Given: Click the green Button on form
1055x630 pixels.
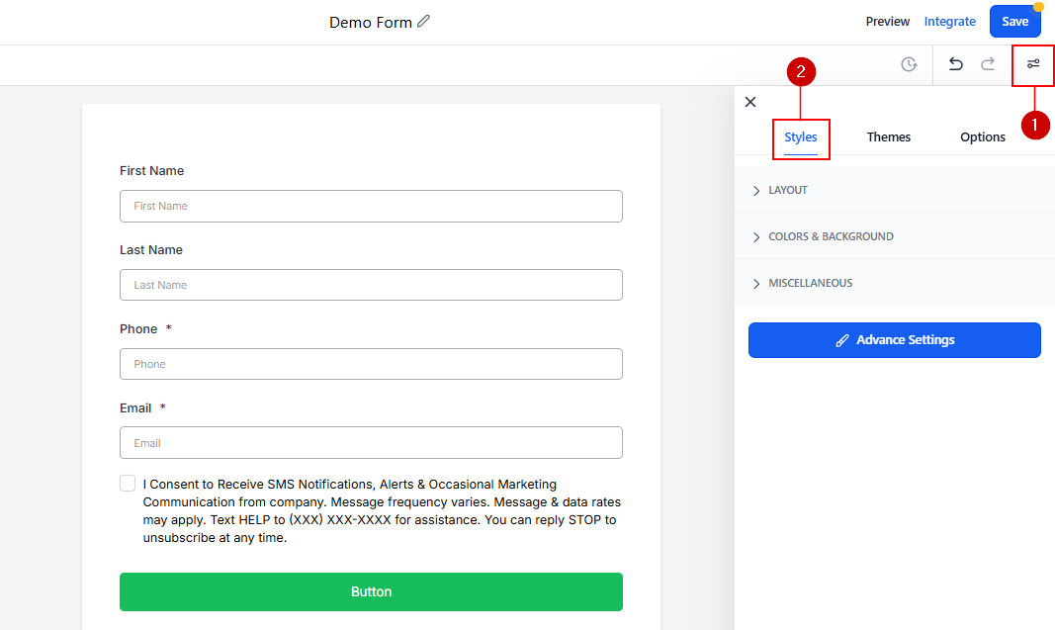Looking at the screenshot, I should [x=371, y=591].
